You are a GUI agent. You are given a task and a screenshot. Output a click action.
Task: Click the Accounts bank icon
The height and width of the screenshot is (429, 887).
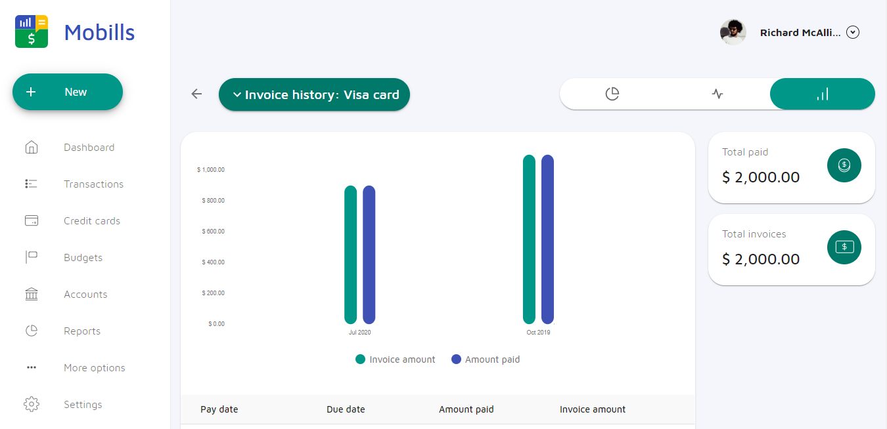[x=32, y=294]
